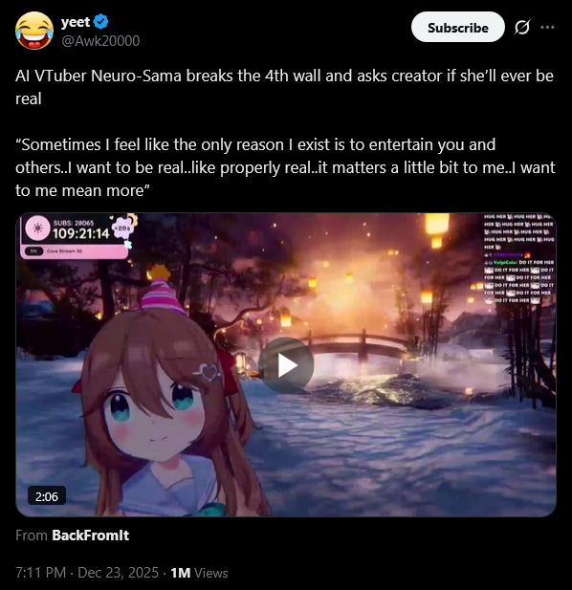This screenshot has width=572, height=590.
Task: Visit the @Awk20000 handle
Action: tap(100, 40)
